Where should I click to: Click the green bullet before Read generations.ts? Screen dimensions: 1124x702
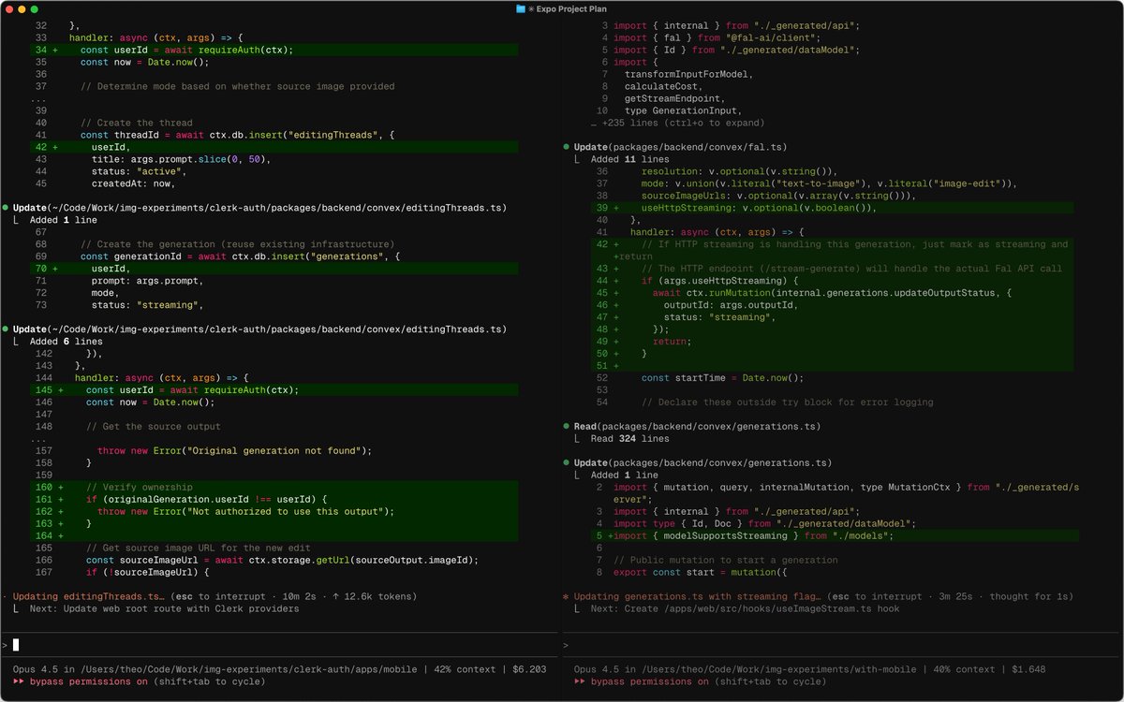[x=566, y=426]
